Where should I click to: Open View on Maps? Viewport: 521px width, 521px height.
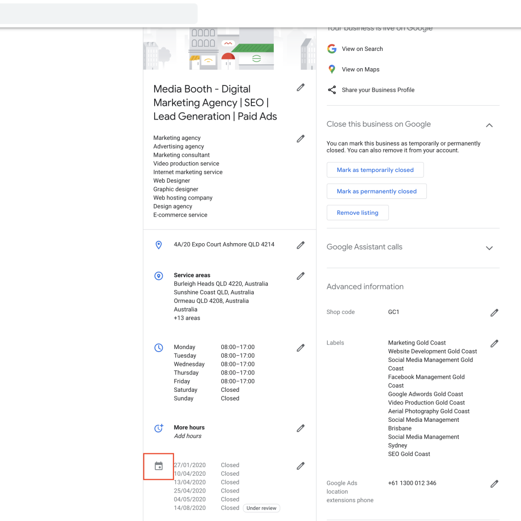point(360,69)
